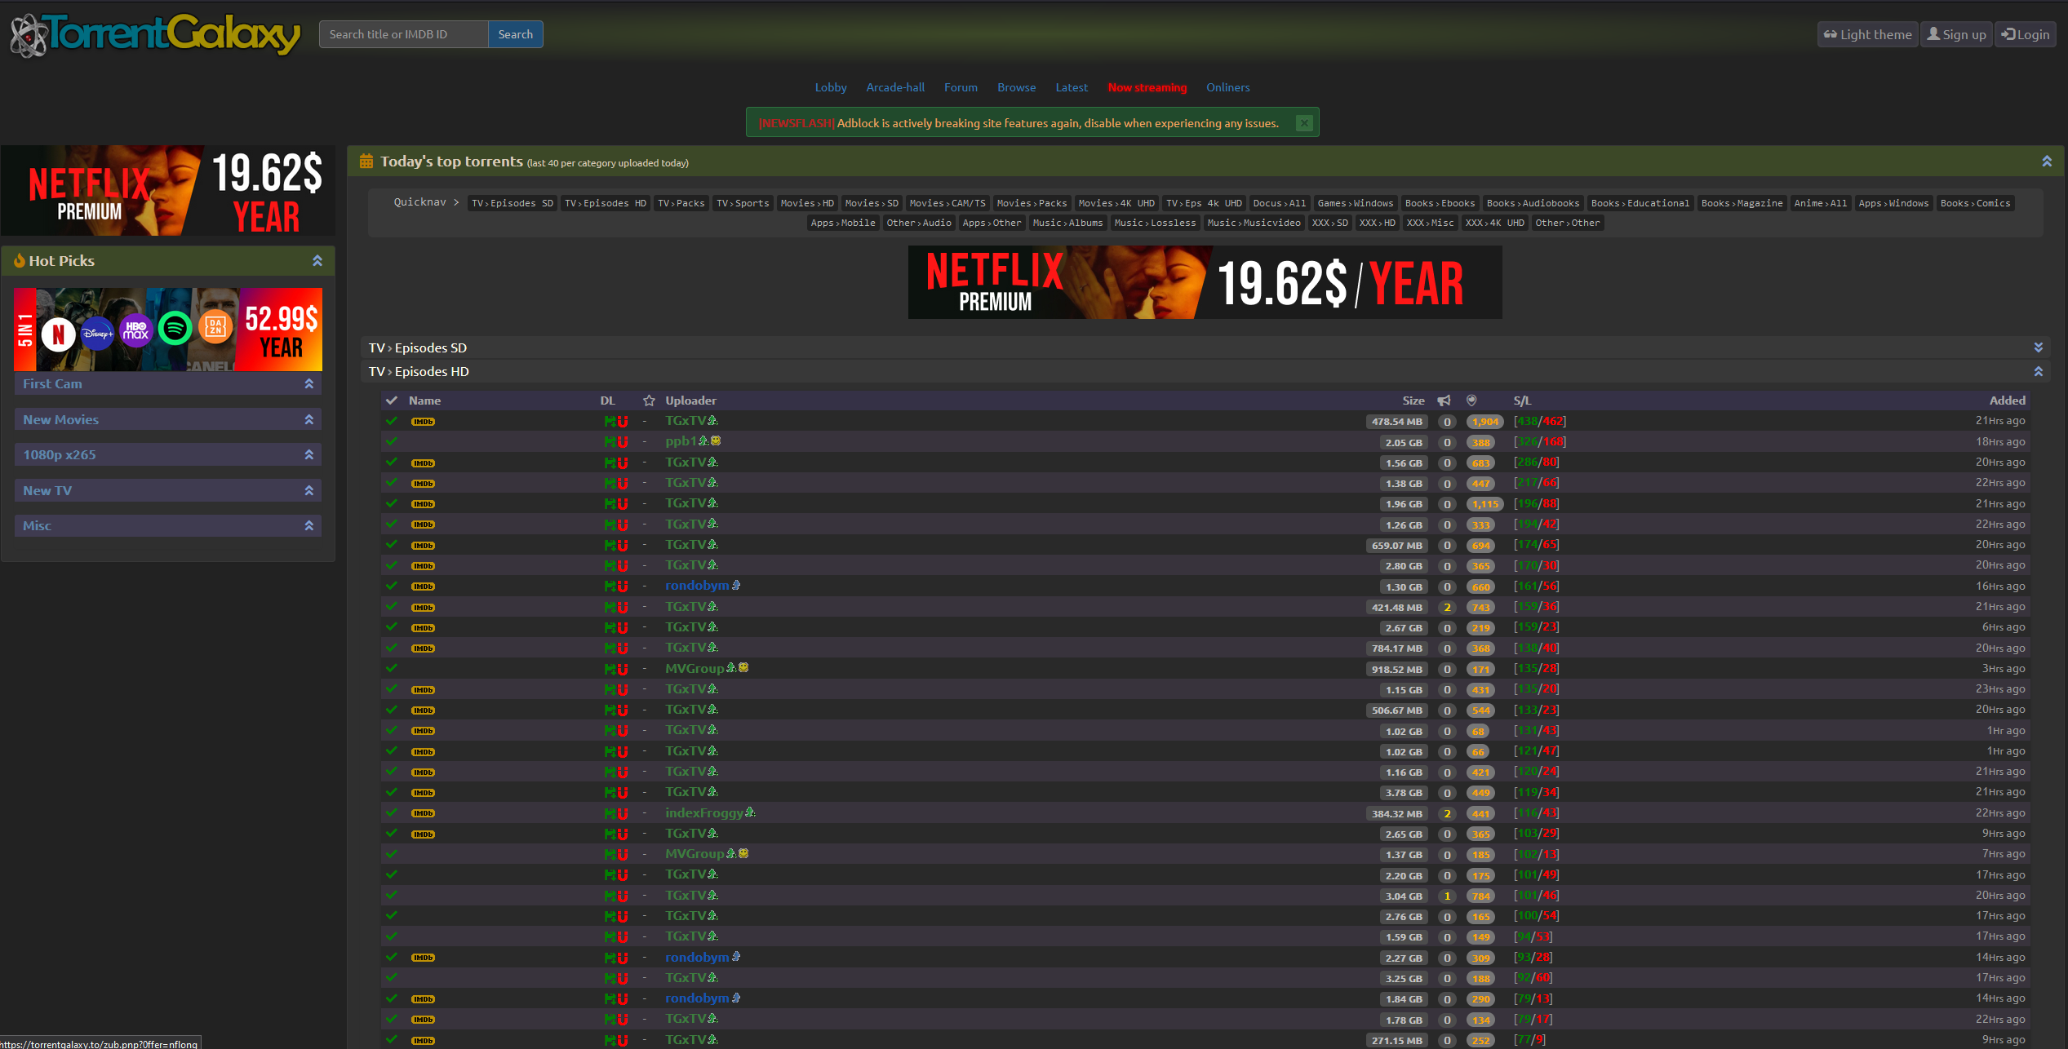Viewport: 2068px width, 1049px height.
Task: Open uploader indexFroggy profile link
Action: click(x=703, y=812)
